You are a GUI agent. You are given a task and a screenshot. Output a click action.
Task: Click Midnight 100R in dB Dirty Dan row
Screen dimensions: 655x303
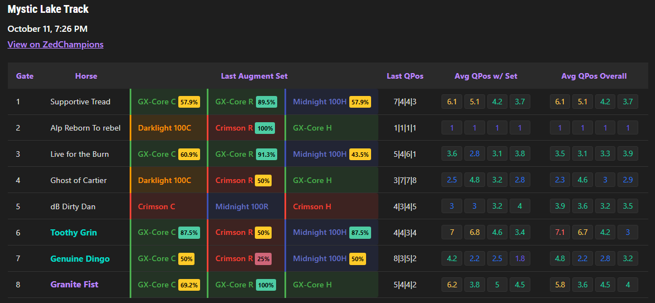[242, 206]
